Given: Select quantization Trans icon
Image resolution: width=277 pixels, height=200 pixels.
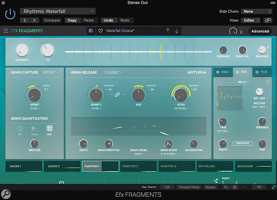Looking at the screenshot, I should click(x=34, y=128).
